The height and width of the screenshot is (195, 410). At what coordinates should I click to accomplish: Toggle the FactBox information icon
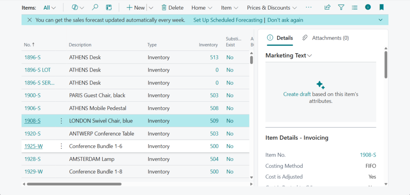point(368,8)
